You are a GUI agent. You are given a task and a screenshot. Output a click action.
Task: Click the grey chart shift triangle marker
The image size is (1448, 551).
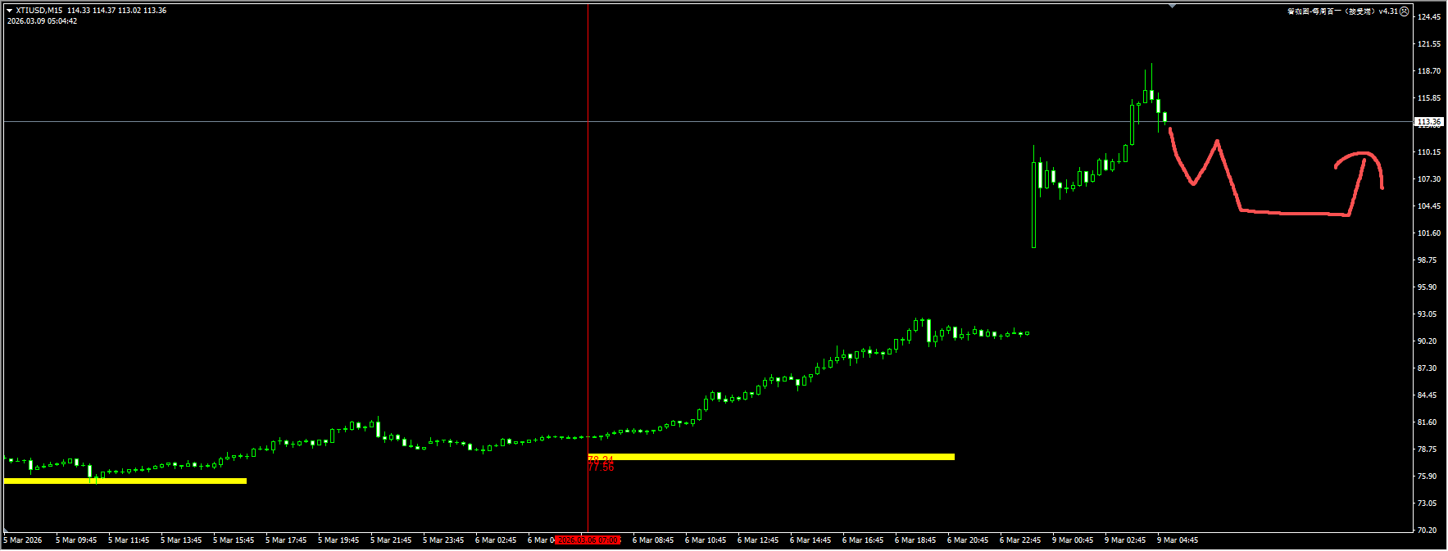1172,6
